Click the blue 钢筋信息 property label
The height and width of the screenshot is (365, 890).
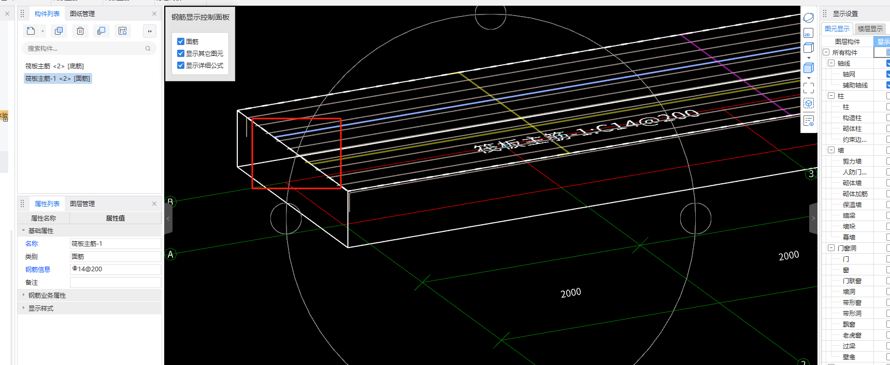click(x=38, y=269)
